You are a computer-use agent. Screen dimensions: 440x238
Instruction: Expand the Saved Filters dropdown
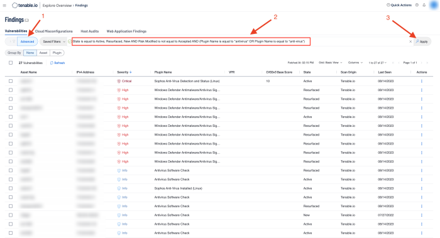click(54, 41)
